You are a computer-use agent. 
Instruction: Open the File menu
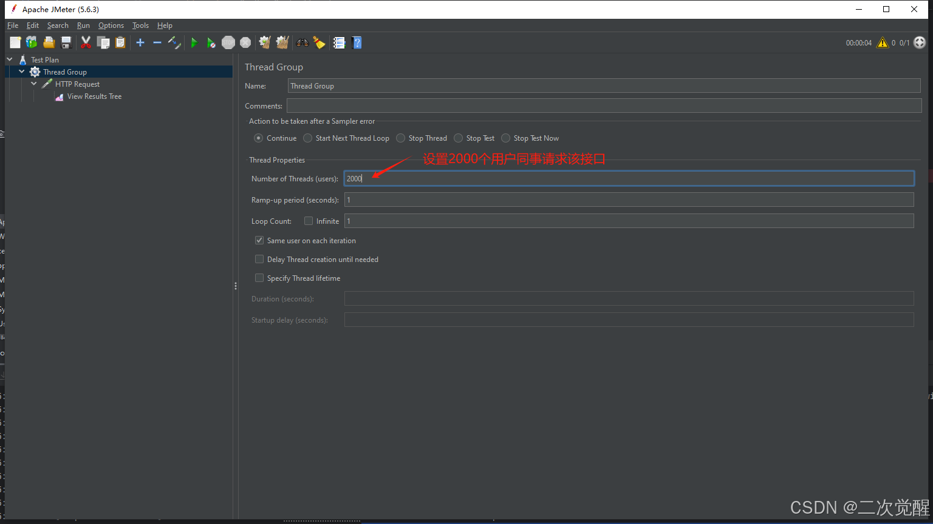[13, 25]
